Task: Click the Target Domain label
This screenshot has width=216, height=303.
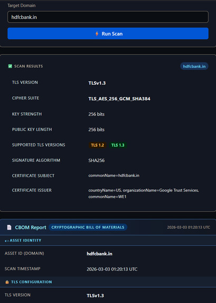Action: [22, 5]
